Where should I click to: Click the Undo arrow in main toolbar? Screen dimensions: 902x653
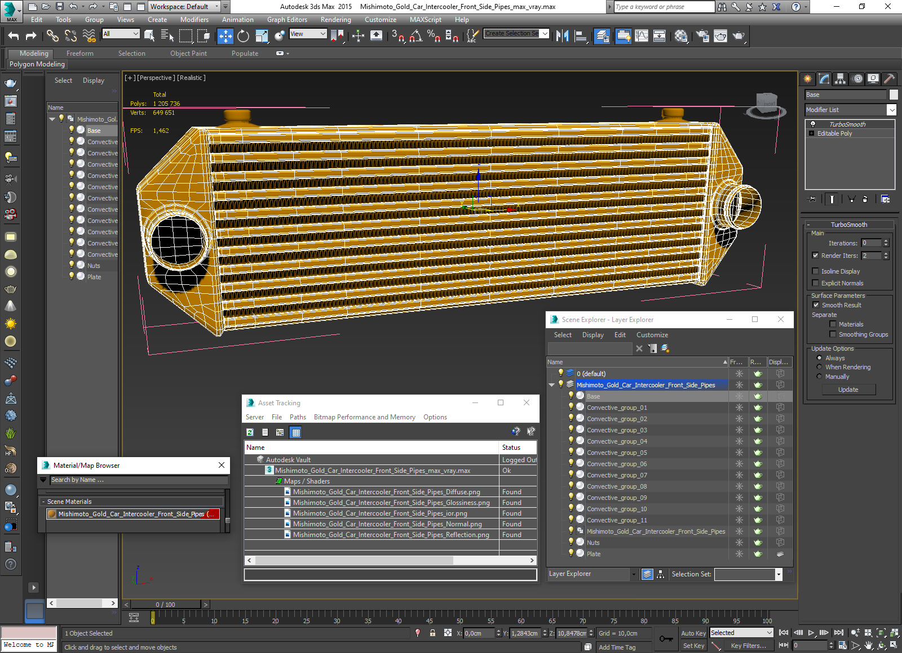pyautogui.click(x=14, y=36)
